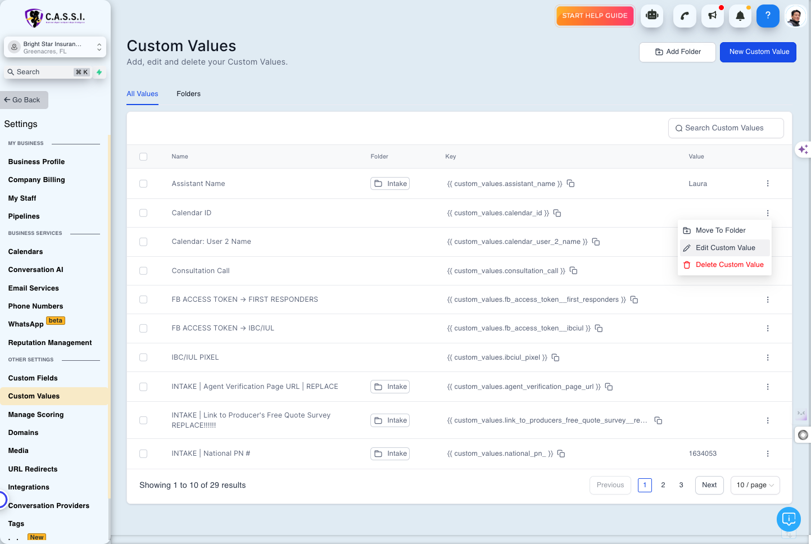Viewport: 811px width, 544px height.
Task: Toggle the select-all checkbox in table header
Action: [143, 157]
